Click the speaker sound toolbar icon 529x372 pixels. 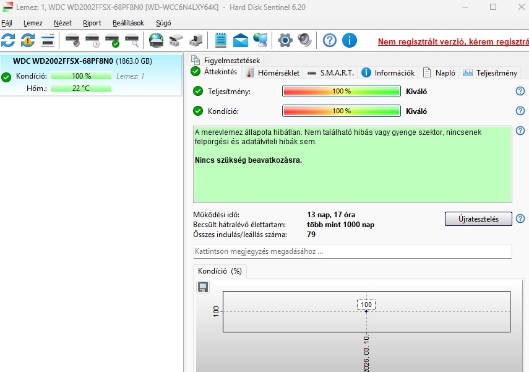(304, 40)
